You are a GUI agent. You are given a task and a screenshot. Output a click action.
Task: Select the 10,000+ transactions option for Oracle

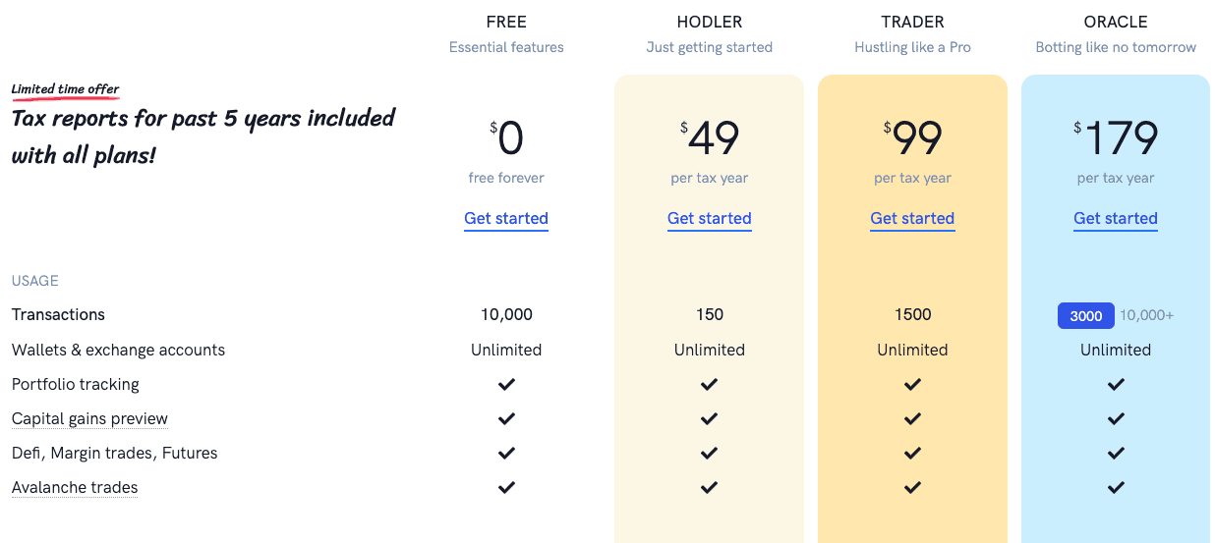(1147, 315)
